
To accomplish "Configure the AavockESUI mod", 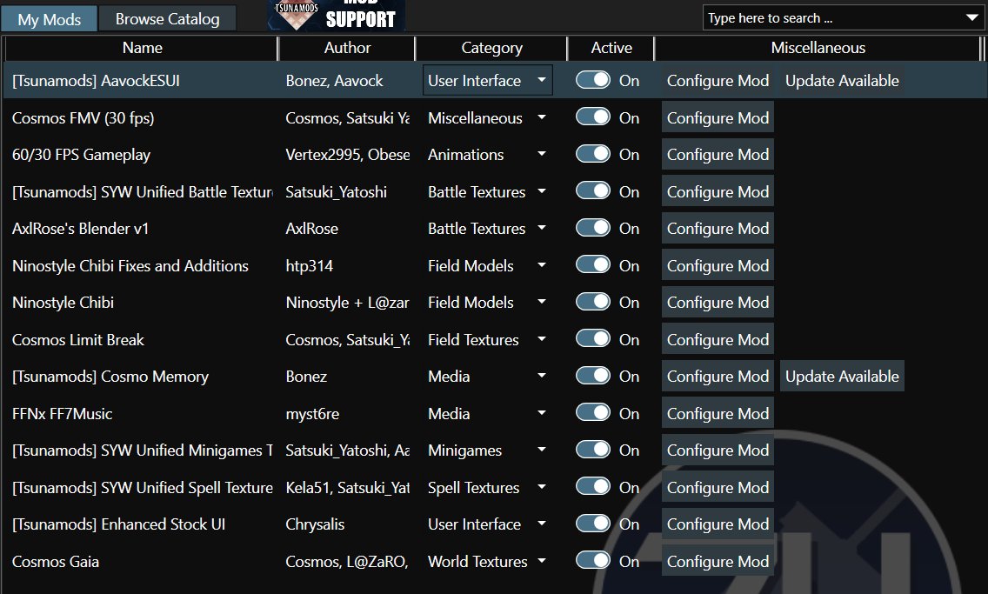I will (x=718, y=81).
